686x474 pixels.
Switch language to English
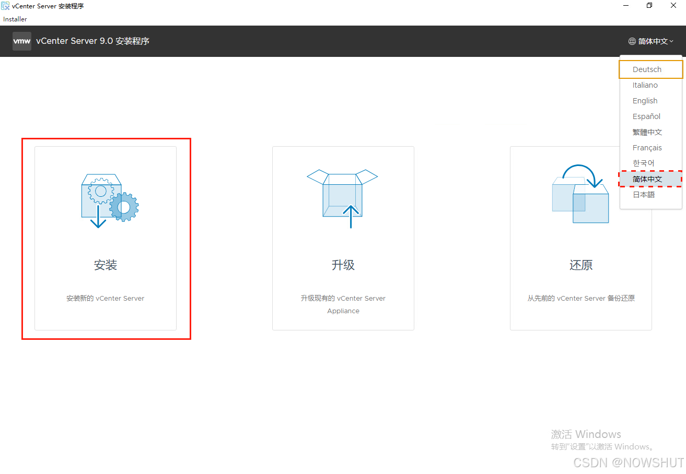651,101
